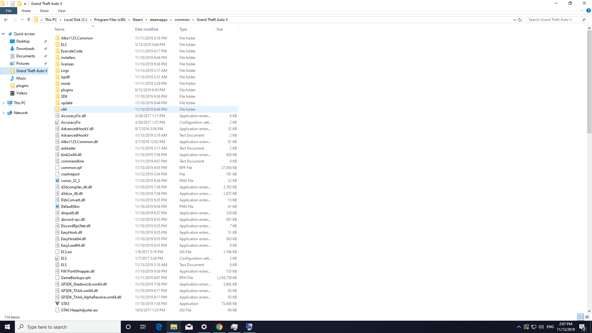Click the Downloads icon in Quick access
This screenshot has width=592, height=333.
coord(12,49)
